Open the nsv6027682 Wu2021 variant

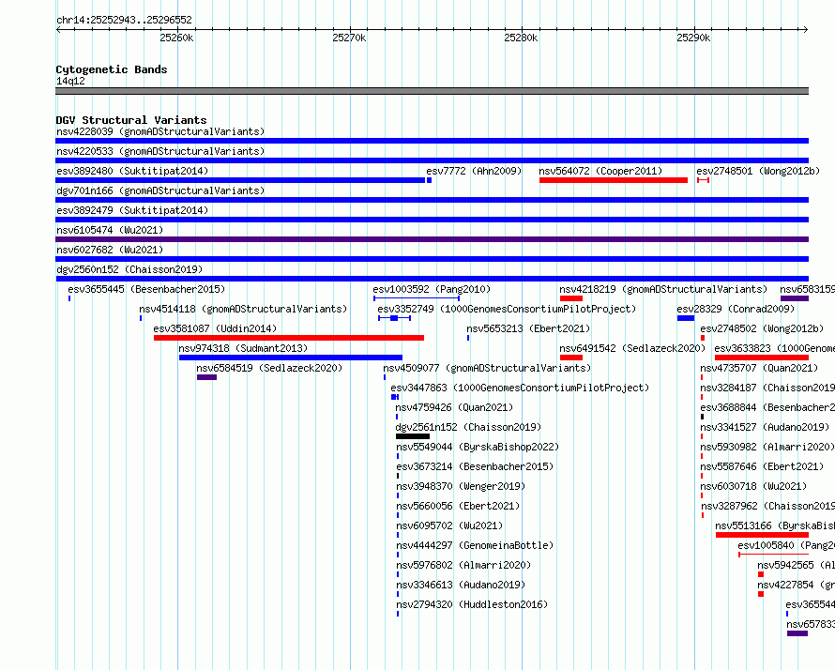point(110,250)
